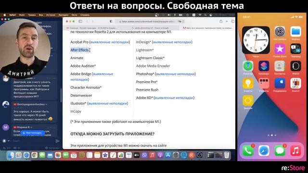Go forward in Safari
The image size is (308, 173).
(x=93, y=21)
